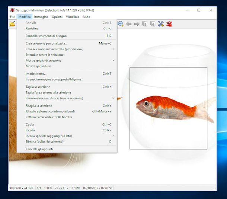The height and width of the screenshot is (199, 227).
Task: Click Cattura l'area visibile della finestra
Action: click(67, 117)
